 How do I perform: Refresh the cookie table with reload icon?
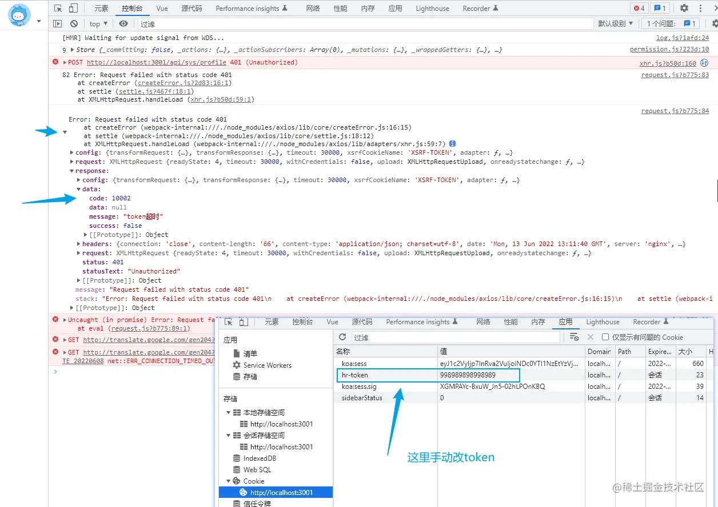click(342, 337)
